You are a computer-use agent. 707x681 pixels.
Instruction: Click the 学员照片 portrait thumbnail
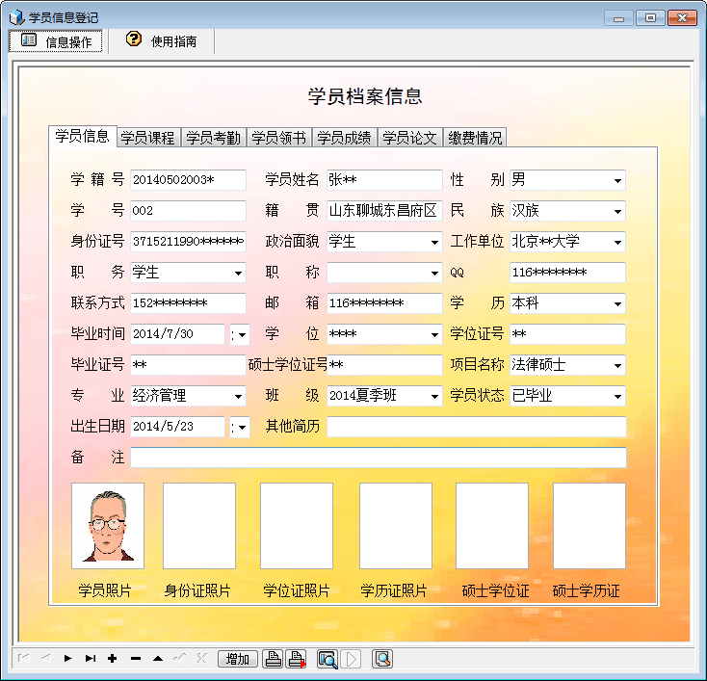click(x=107, y=526)
